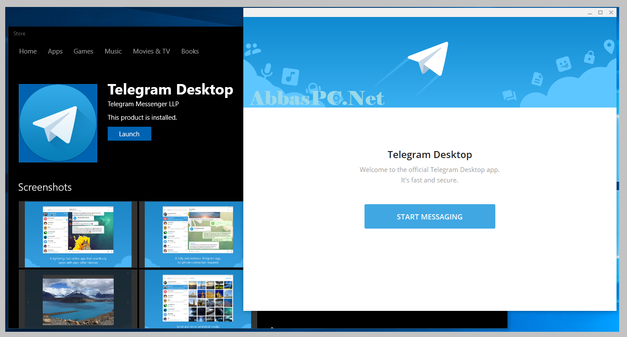Open the Games tab in Store
Image resolution: width=627 pixels, height=337 pixels.
pos(83,51)
